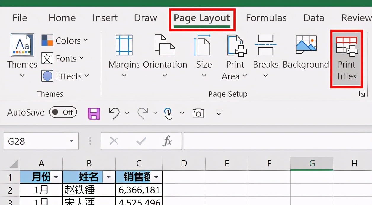
Task: Select column E header
Action: 227,163
